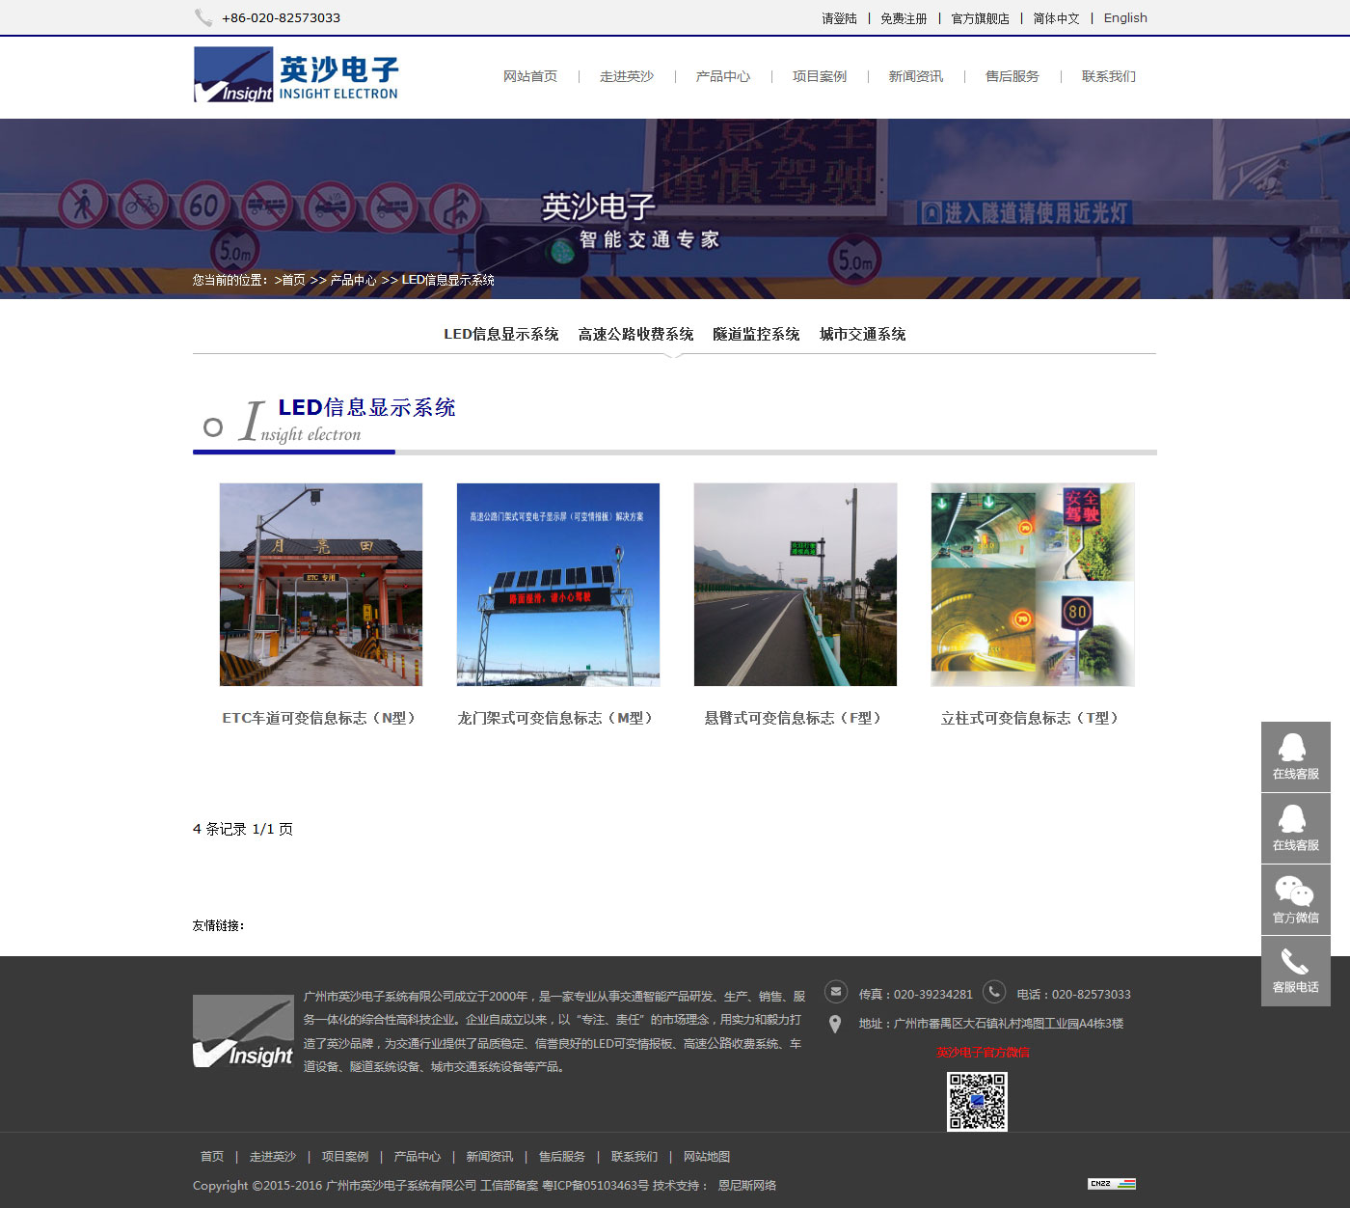The width and height of the screenshot is (1350, 1208).
Task: Go to 项目案例 in the top navigation
Action: (819, 76)
